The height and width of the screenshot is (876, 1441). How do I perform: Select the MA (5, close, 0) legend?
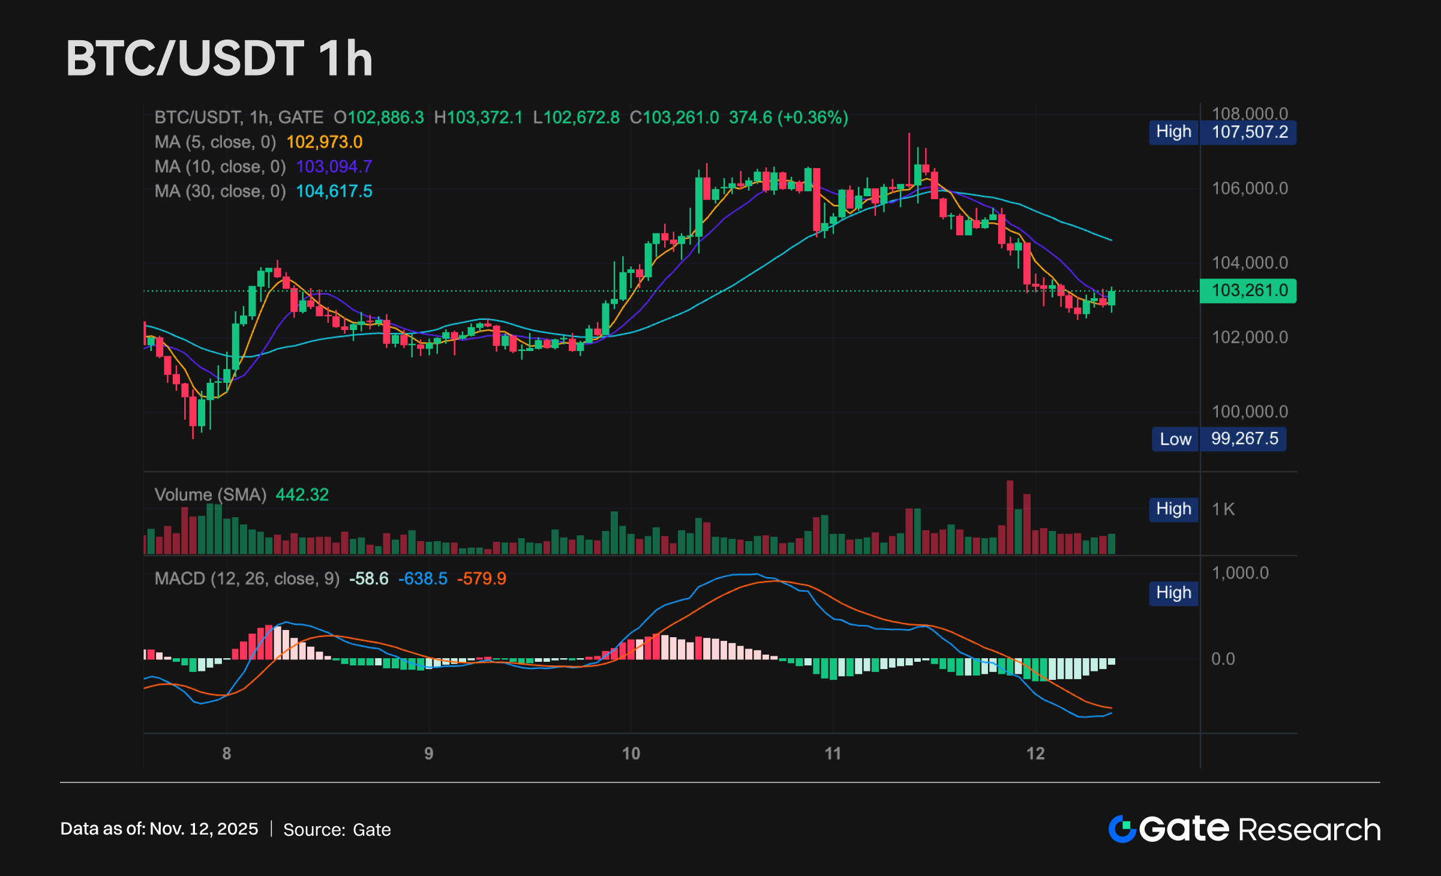tap(215, 142)
